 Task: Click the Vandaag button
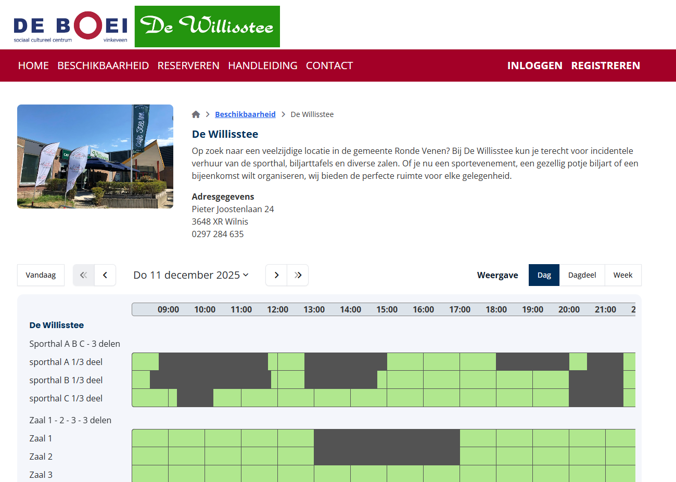click(x=41, y=275)
